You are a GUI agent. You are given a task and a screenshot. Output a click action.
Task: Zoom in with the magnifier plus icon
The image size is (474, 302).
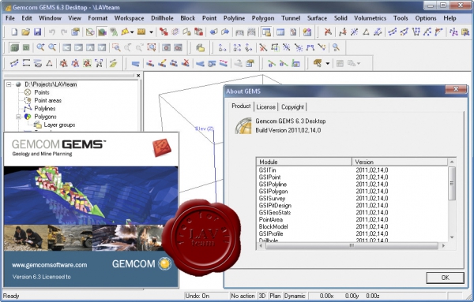coord(40,47)
